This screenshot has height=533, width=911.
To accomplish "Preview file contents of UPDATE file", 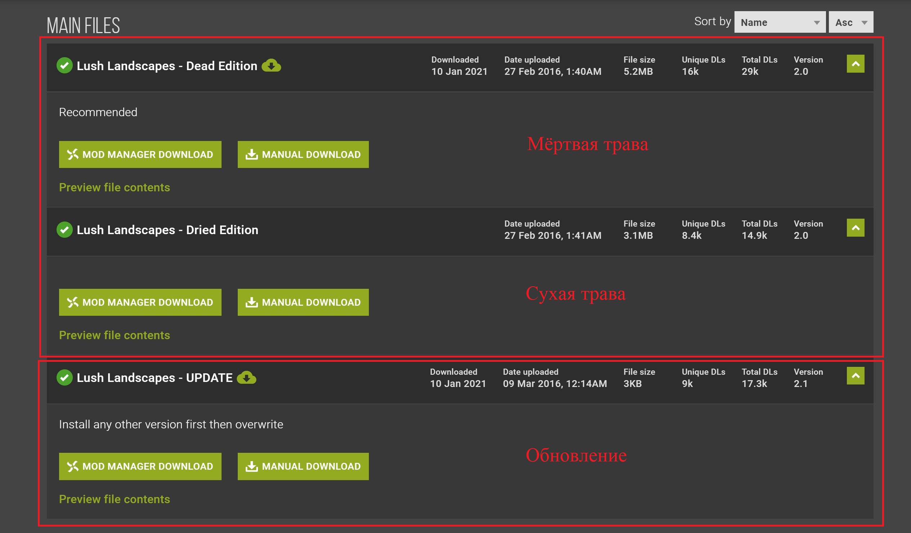I will [x=114, y=499].
